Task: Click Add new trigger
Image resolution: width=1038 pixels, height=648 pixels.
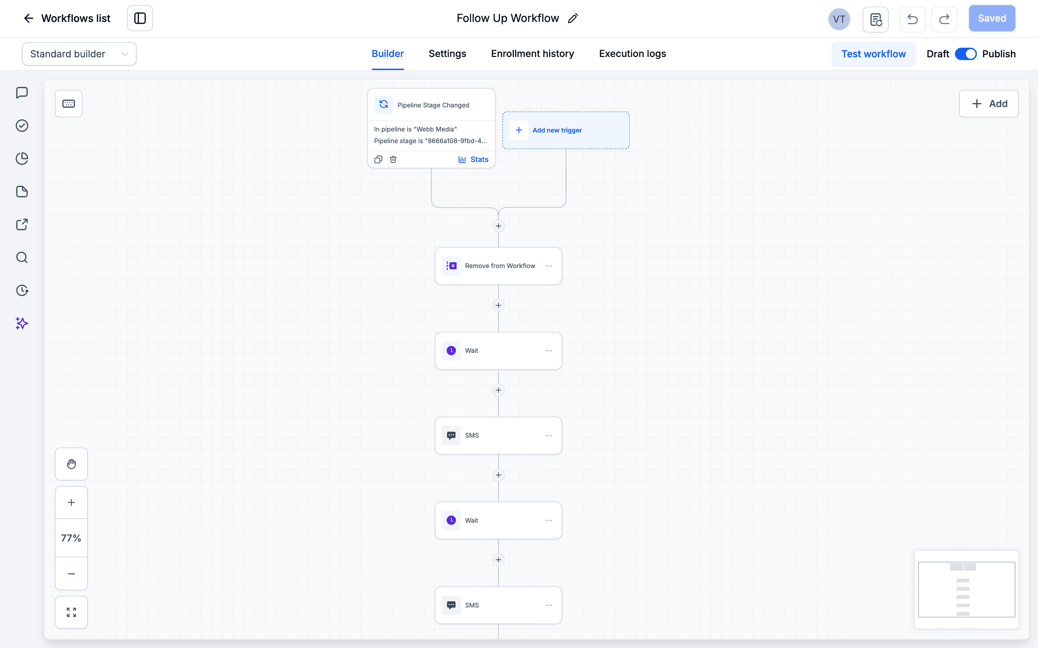Action: pyautogui.click(x=566, y=130)
